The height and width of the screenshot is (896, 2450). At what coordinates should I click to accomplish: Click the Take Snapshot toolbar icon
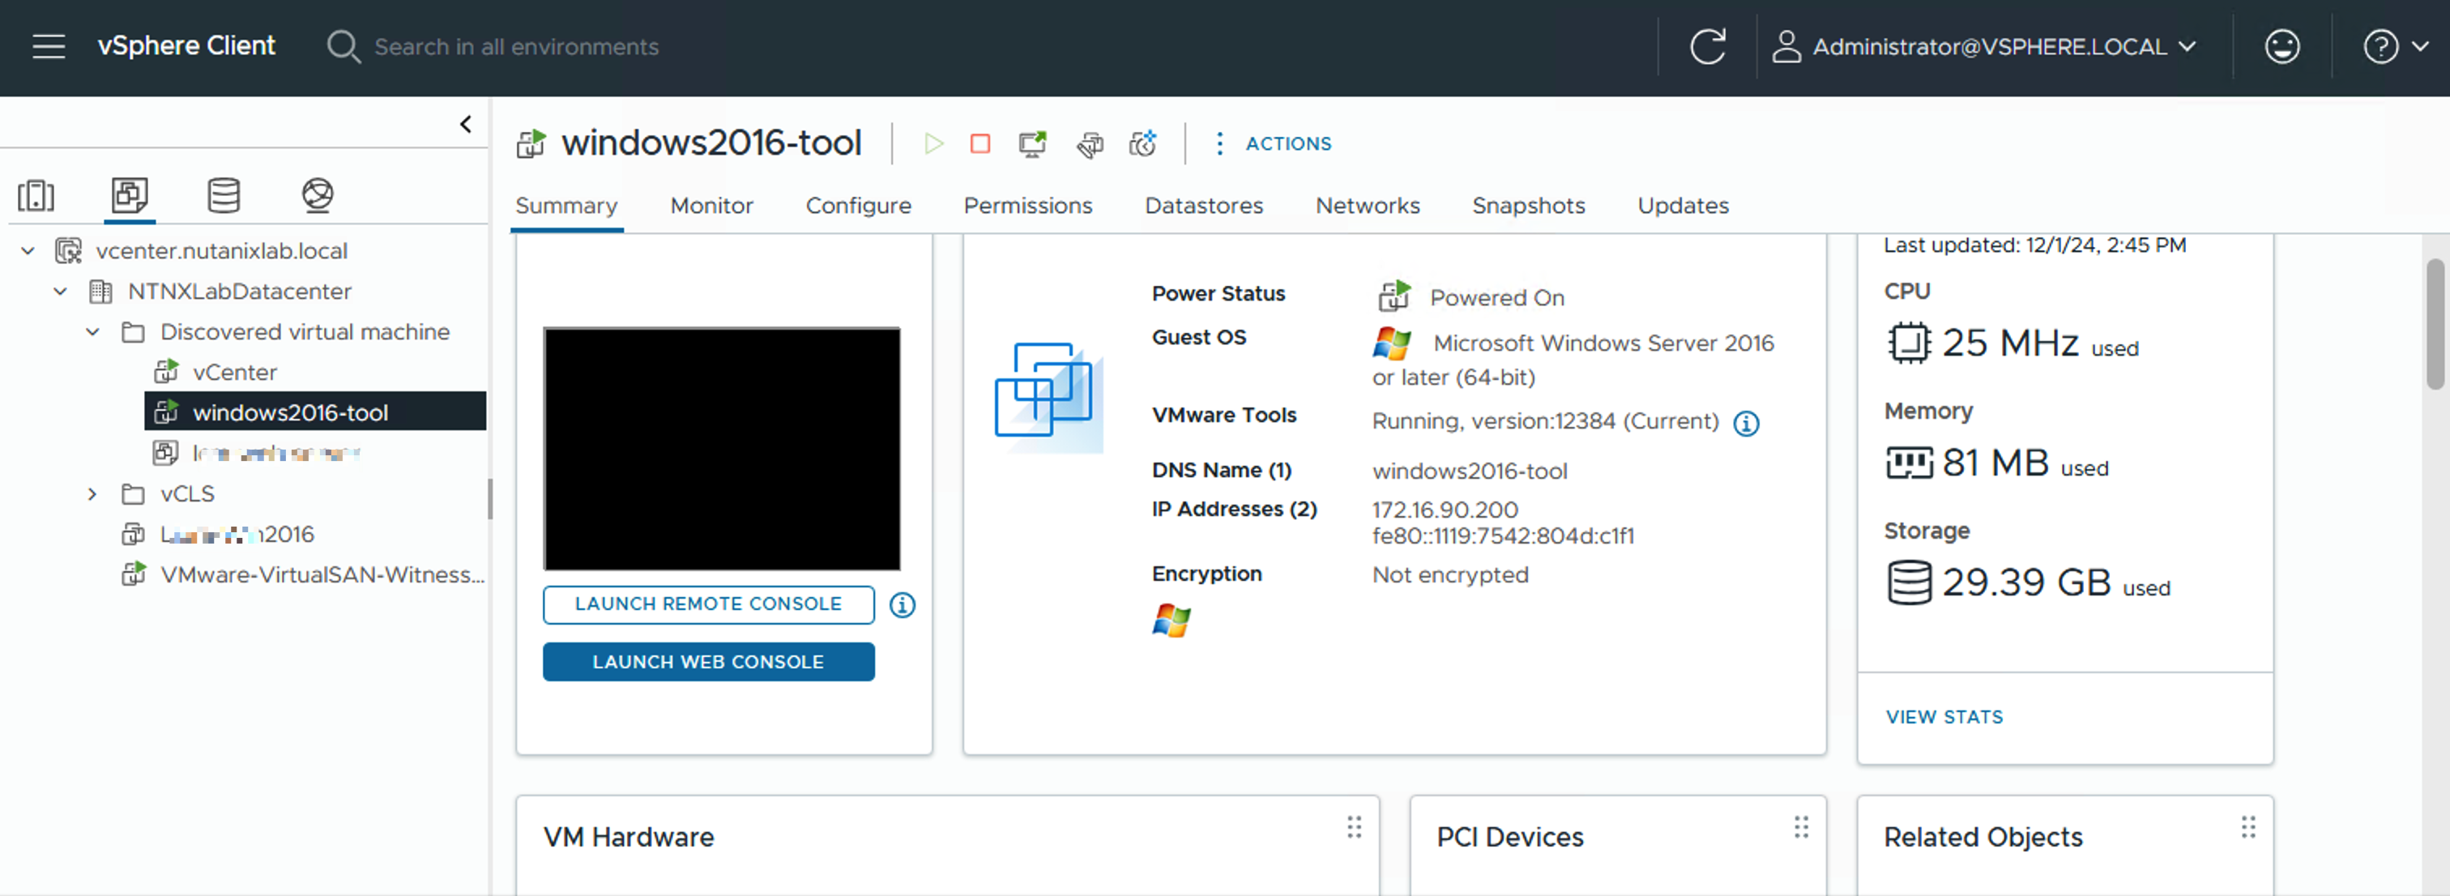click(x=1142, y=143)
